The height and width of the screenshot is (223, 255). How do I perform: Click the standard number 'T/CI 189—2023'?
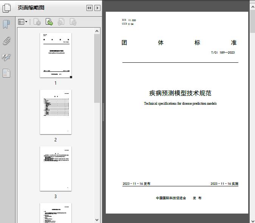pyautogui.click(x=223, y=53)
